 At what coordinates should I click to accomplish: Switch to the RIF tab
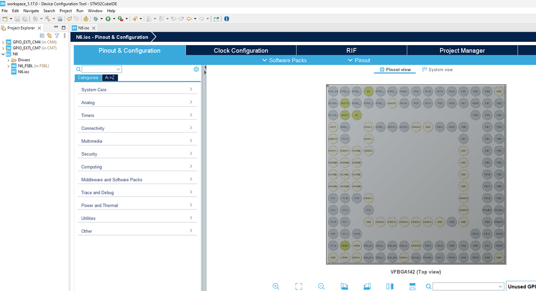pos(351,50)
